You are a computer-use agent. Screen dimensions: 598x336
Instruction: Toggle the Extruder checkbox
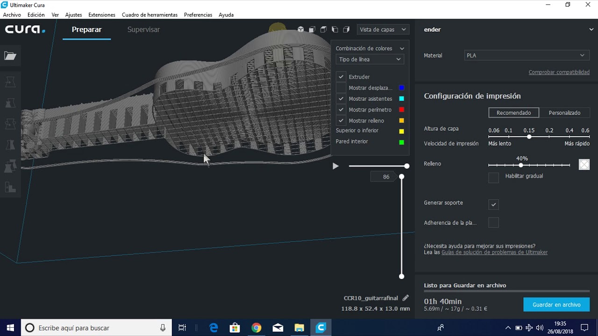[341, 77]
